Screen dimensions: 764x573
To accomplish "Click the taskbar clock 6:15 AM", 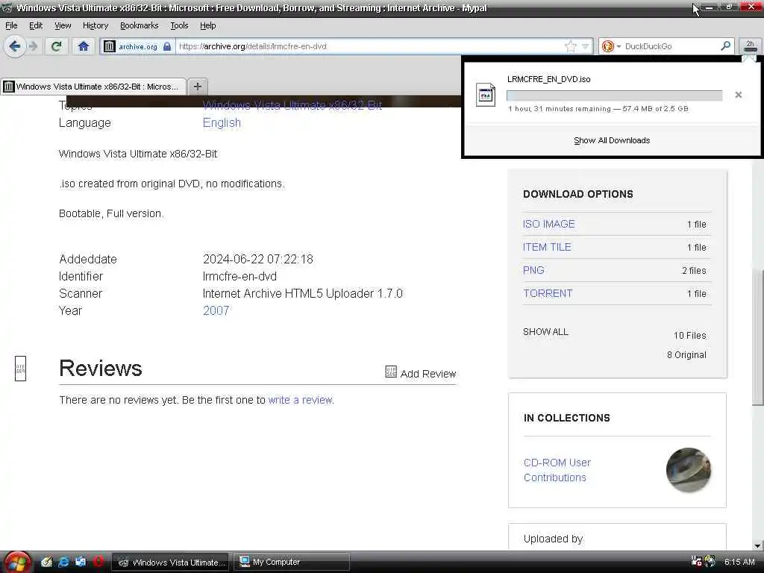I will [x=739, y=562].
